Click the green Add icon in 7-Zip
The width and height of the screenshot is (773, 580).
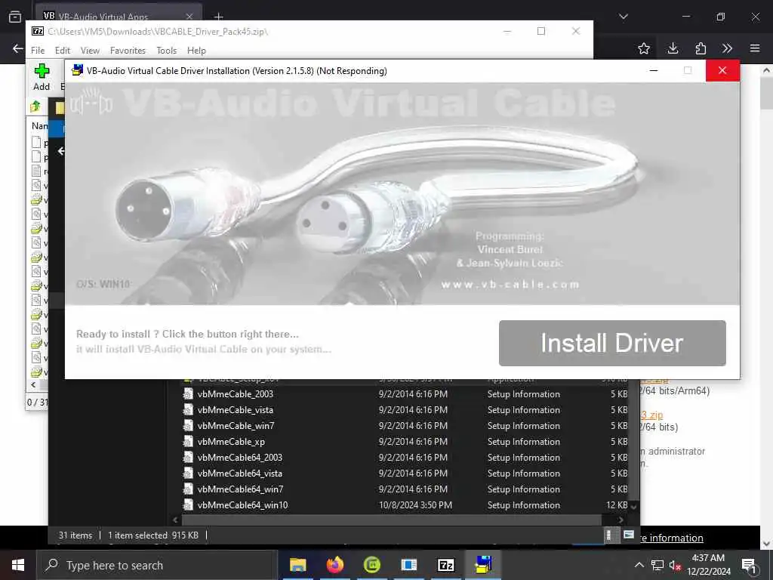[42, 71]
